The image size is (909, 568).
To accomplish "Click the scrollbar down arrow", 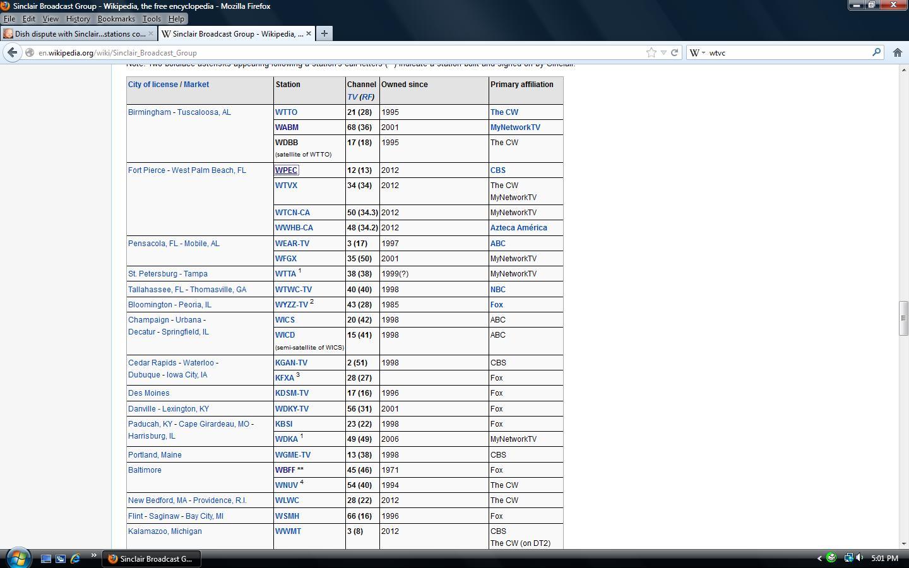I will [903, 543].
